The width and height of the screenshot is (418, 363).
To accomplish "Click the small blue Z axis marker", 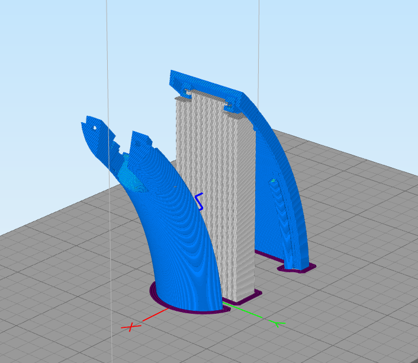I will (199, 201).
